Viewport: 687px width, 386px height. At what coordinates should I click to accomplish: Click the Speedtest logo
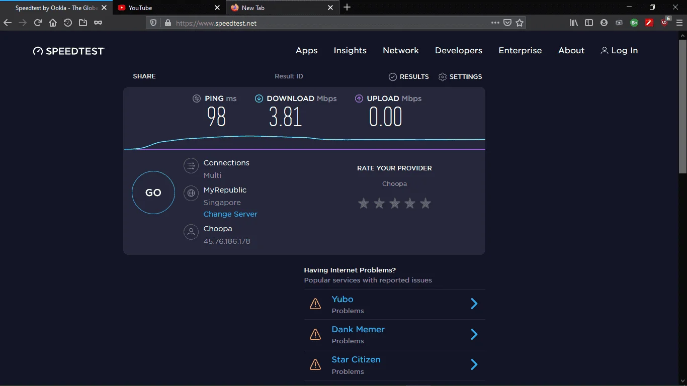[69, 51]
